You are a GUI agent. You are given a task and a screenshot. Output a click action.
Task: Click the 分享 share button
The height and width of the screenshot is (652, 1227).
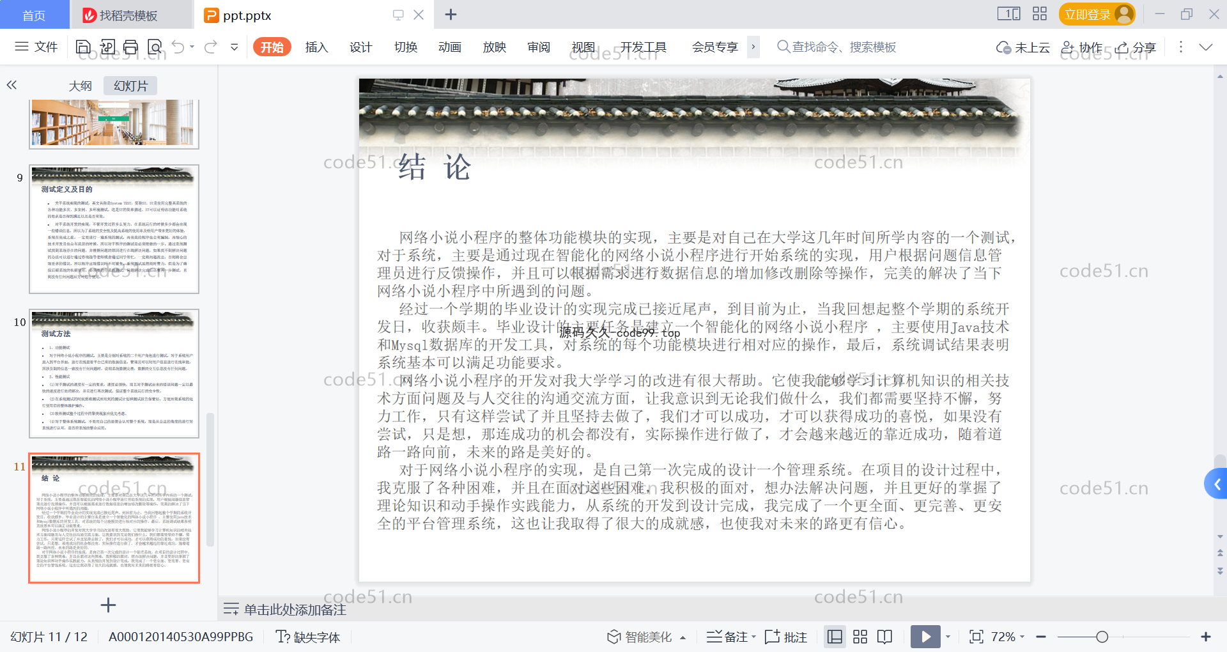tap(1136, 47)
